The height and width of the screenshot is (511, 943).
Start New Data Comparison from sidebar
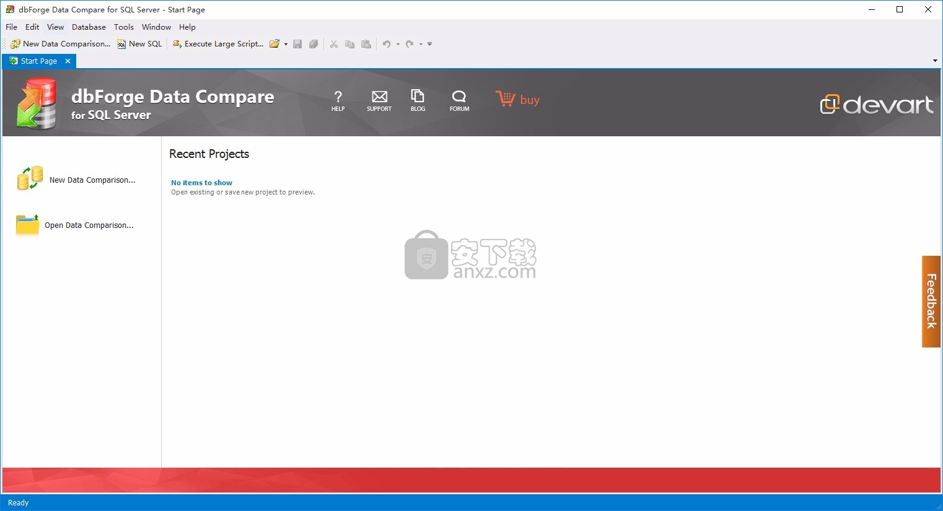pyautogui.click(x=76, y=179)
